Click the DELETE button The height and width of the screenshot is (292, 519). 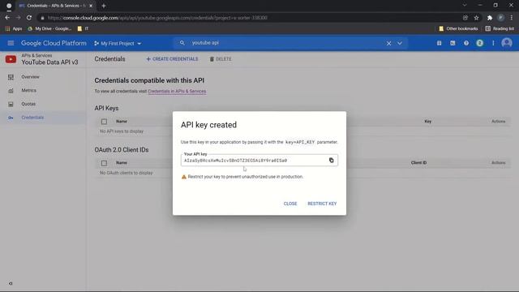tap(221, 59)
